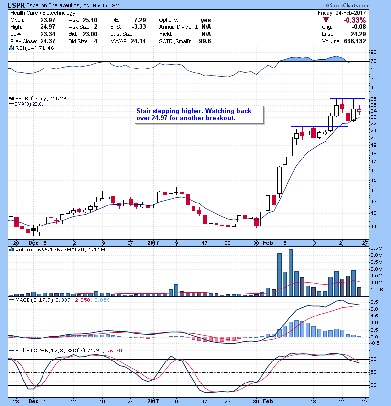Click the MACD(8,17,9) legend label
Image resolution: width=391 pixels, height=406 pixels.
[34, 300]
